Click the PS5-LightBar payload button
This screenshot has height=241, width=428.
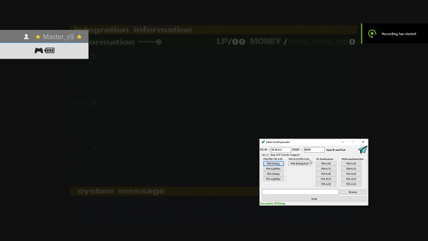[273, 179]
